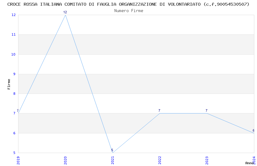The height and width of the screenshot is (166, 257).
Task: Click the 'Anno' x-axis label
Action: click(249, 163)
